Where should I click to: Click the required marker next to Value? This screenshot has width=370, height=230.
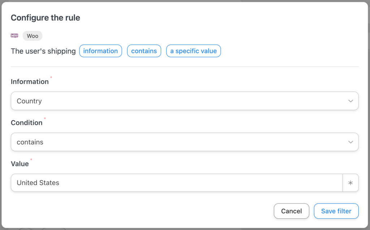[x=31, y=160]
